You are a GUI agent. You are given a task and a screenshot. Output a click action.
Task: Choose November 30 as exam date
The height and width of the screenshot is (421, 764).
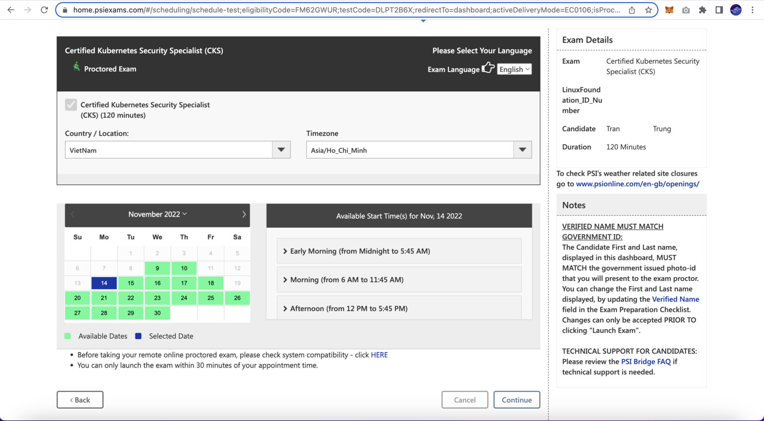tap(157, 313)
